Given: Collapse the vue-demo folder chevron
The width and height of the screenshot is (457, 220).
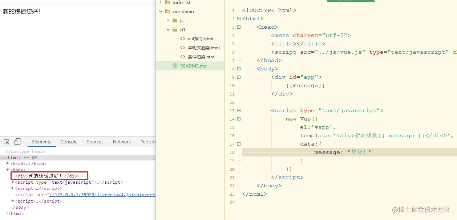Looking at the screenshot, I should (161, 11).
